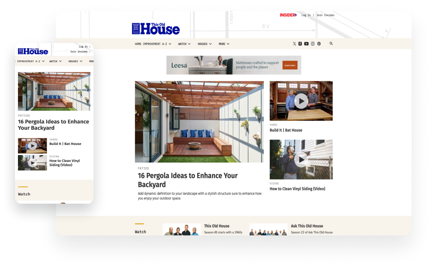Click the red INSIDER logo
Screen dimensions: 434x269
pos(288,15)
